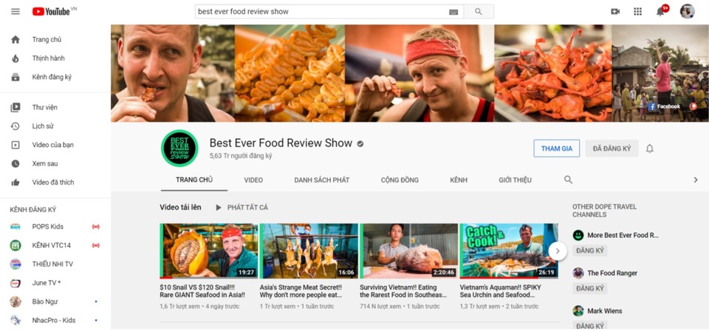Show next videos with the carousel arrow

[x=558, y=251]
